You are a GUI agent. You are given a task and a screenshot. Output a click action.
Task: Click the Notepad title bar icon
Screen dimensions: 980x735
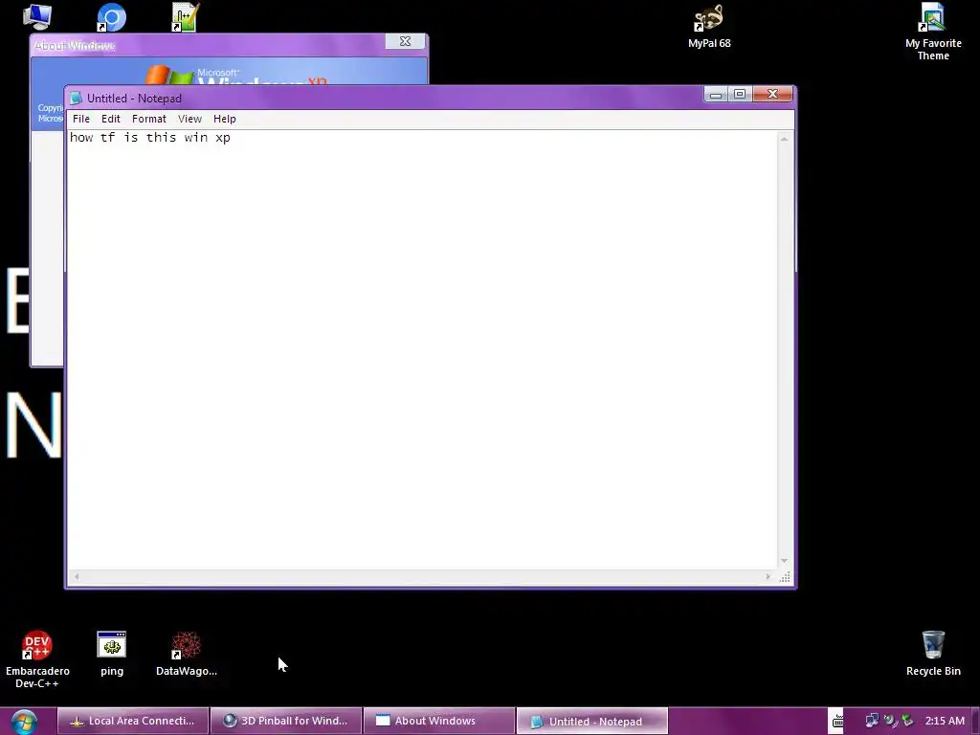(x=76, y=99)
